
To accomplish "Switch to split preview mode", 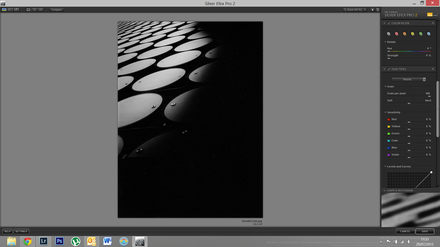I will pos(34,10).
